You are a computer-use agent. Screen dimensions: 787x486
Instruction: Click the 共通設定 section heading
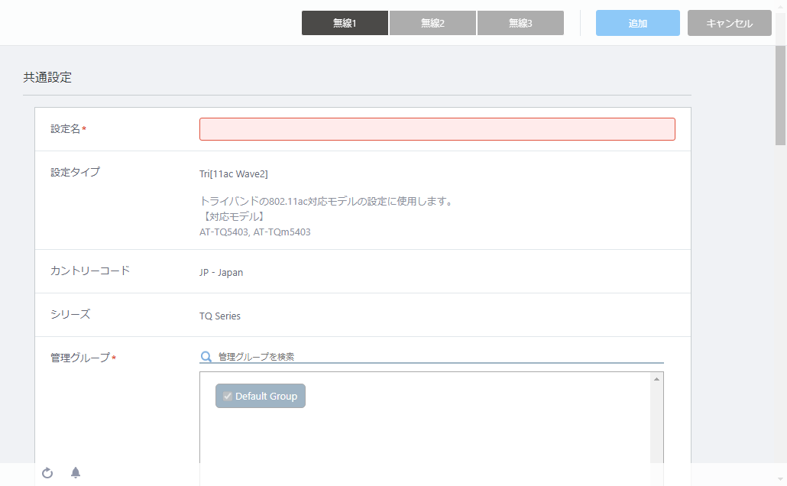click(47, 77)
